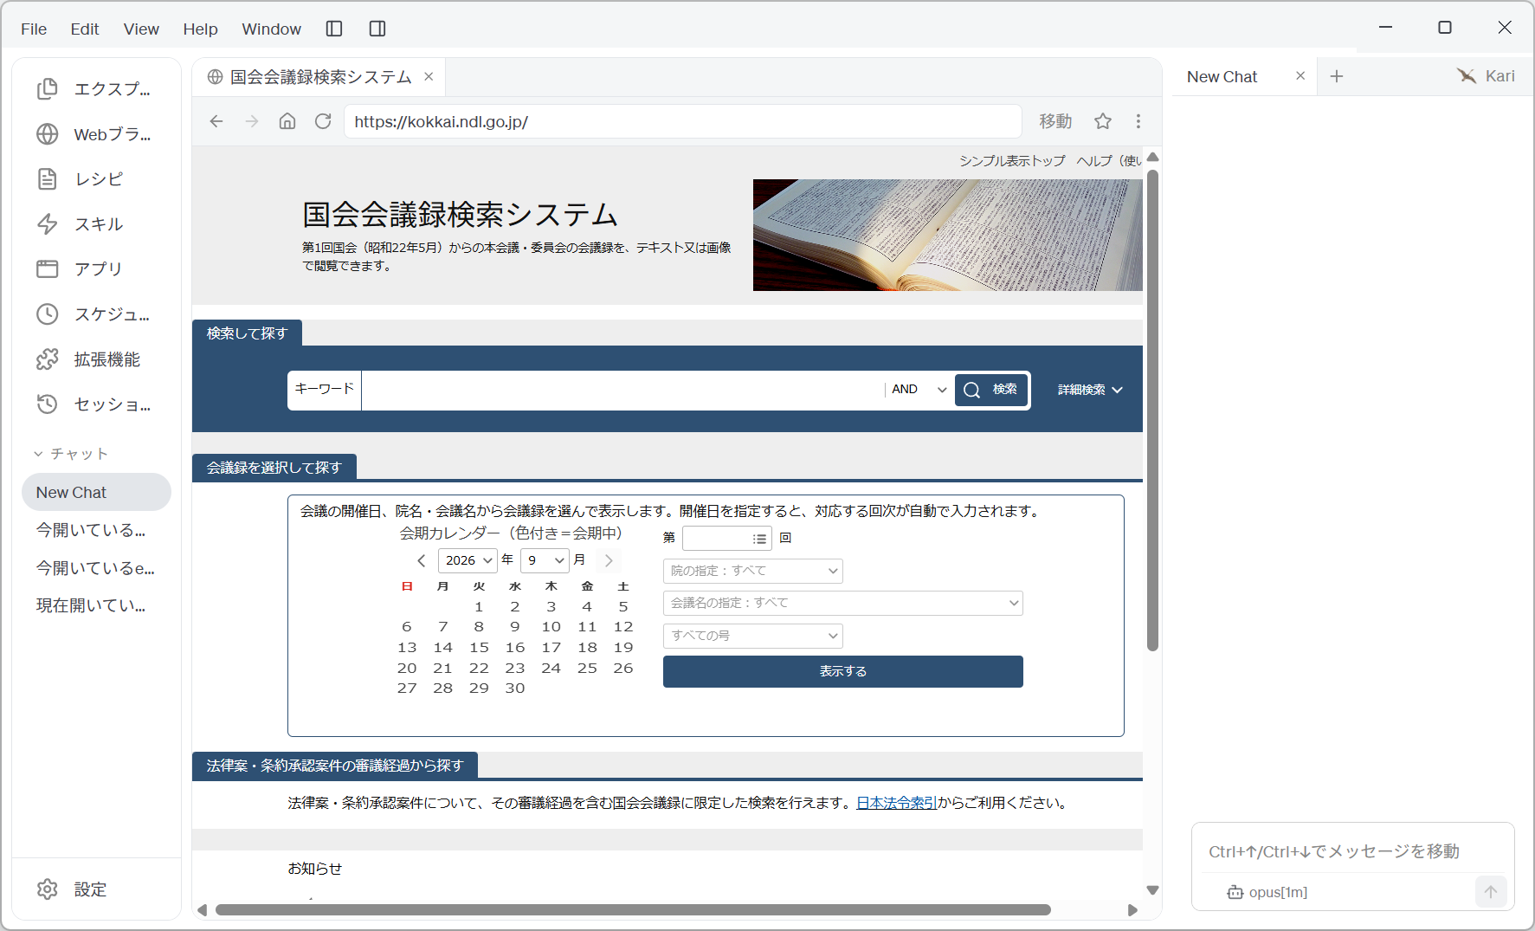Click the page vertical scrollbar thumb
The width and height of the screenshot is (1535, 931).
tap(1152, 410)
